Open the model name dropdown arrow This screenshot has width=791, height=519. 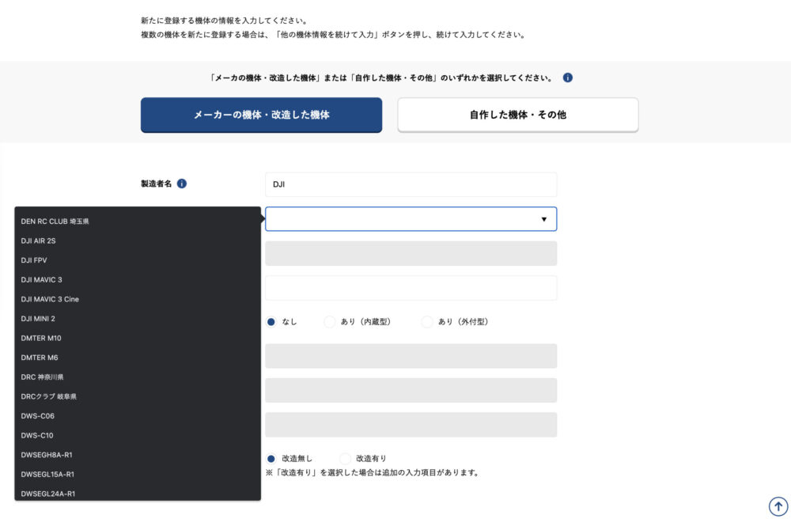point(544,219)
